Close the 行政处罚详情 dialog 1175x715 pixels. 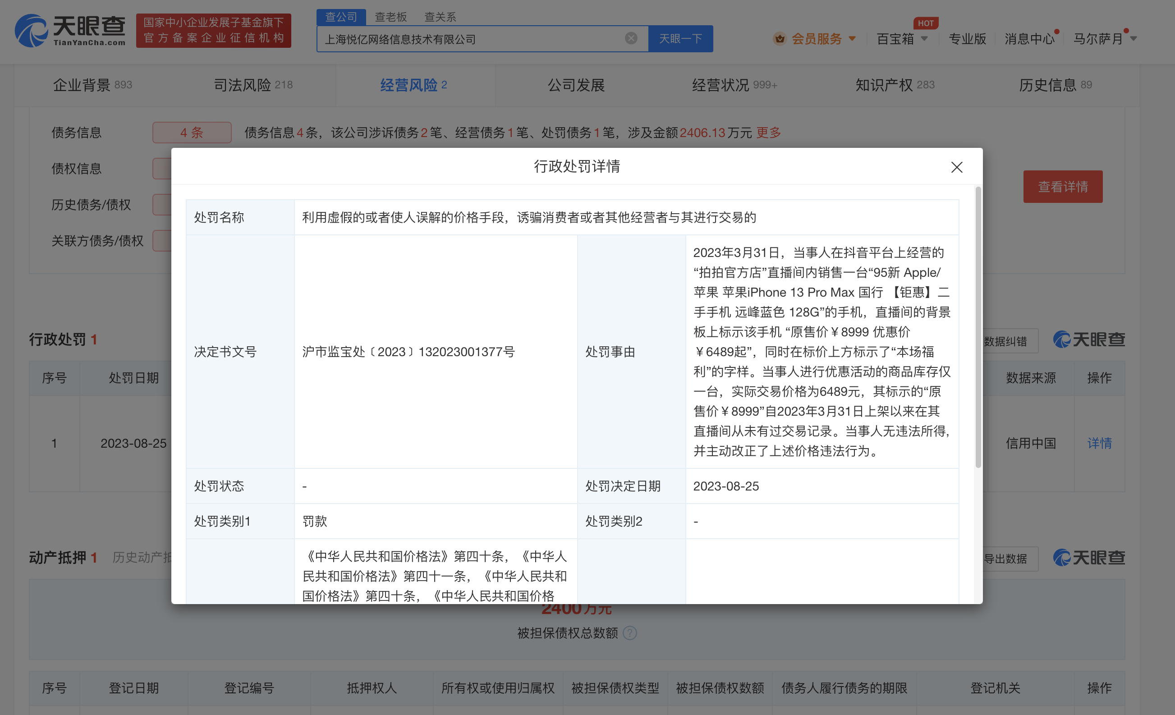(x=956, y=167)
